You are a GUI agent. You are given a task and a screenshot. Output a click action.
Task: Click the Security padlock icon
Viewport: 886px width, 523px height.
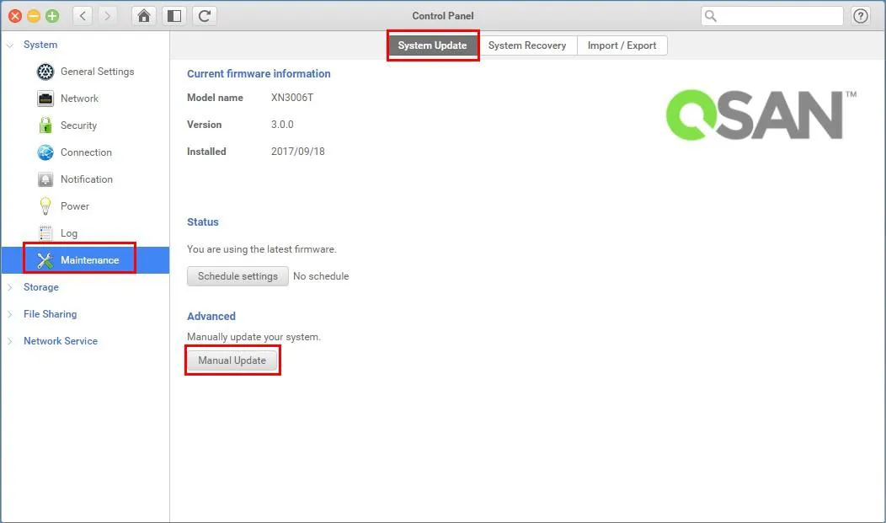45,125
